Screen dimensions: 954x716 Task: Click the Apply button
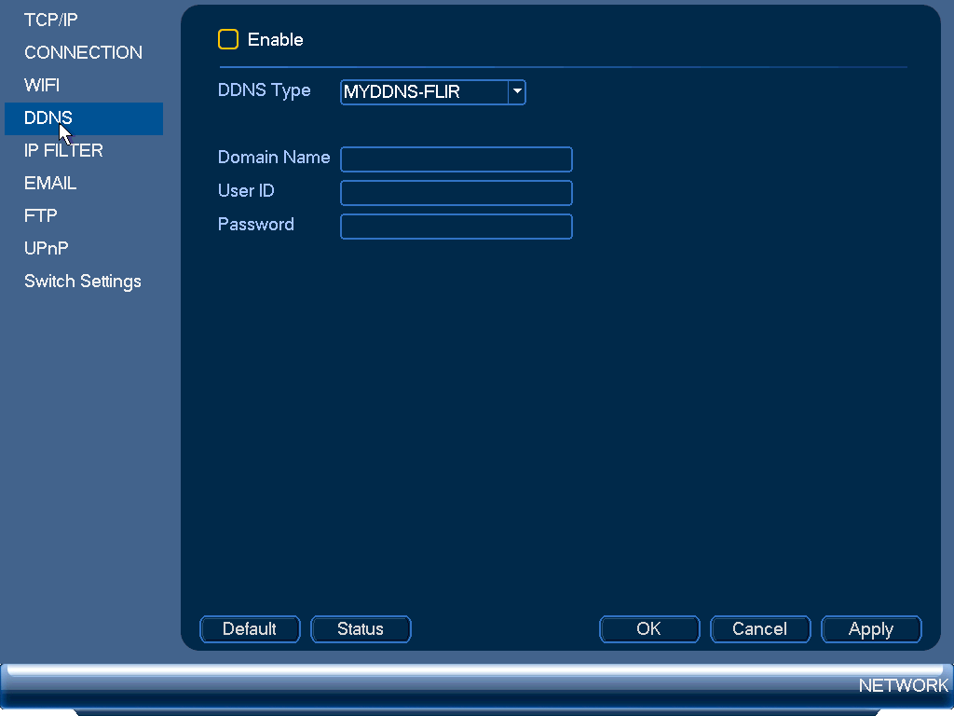coord(871,629)
